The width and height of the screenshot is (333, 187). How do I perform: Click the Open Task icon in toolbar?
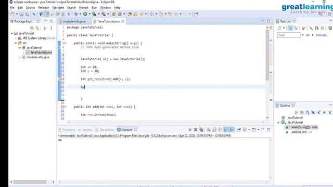[135, 14]
